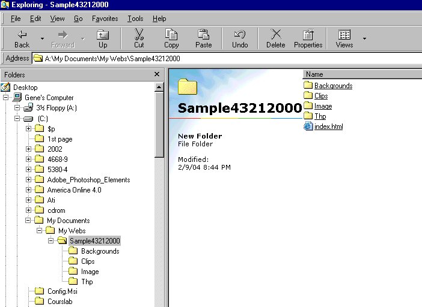Click the Views toolbar icon
The height and width of the screenshot is (307, 422).
click(344, 34)
